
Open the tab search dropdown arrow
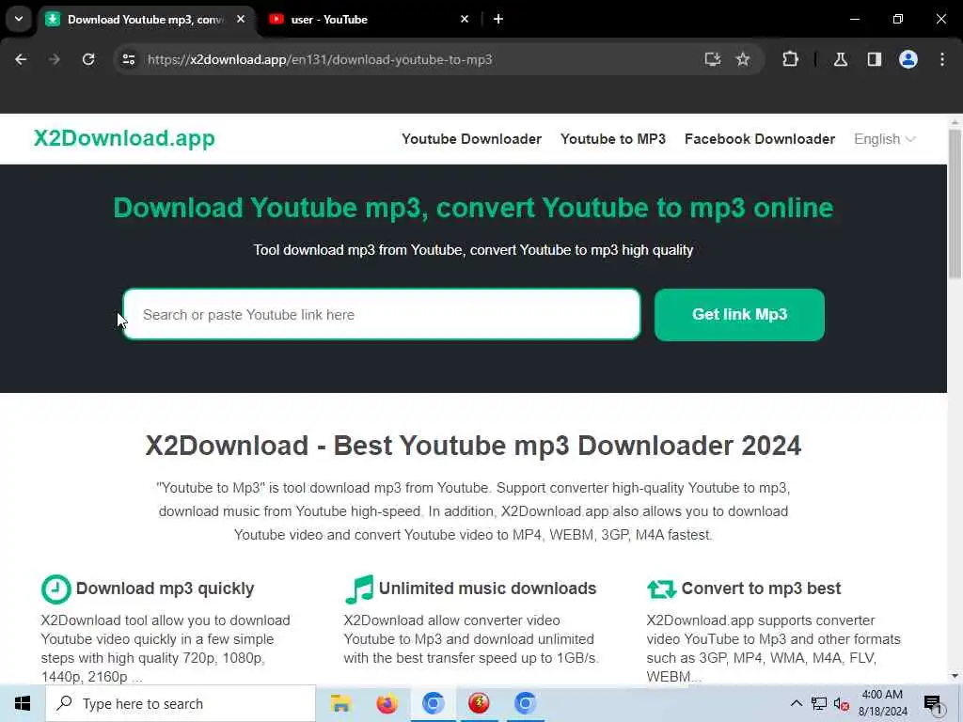pos(19,19)
